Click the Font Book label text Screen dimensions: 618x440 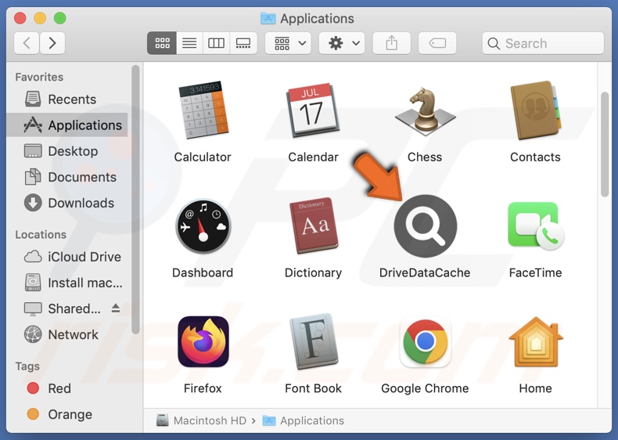tap(314, 388)
